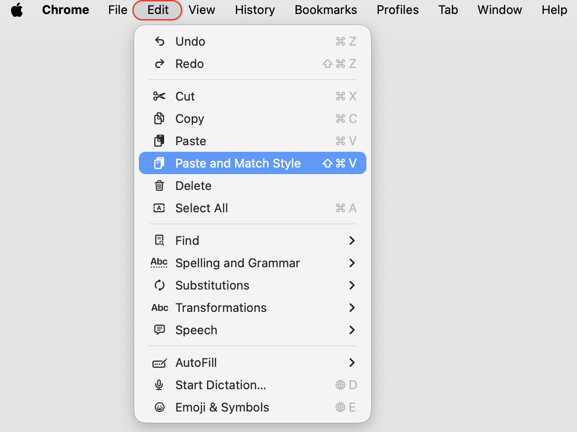Open the Help menu
This screenshot has height=432, width=577.
click(554, 10)
